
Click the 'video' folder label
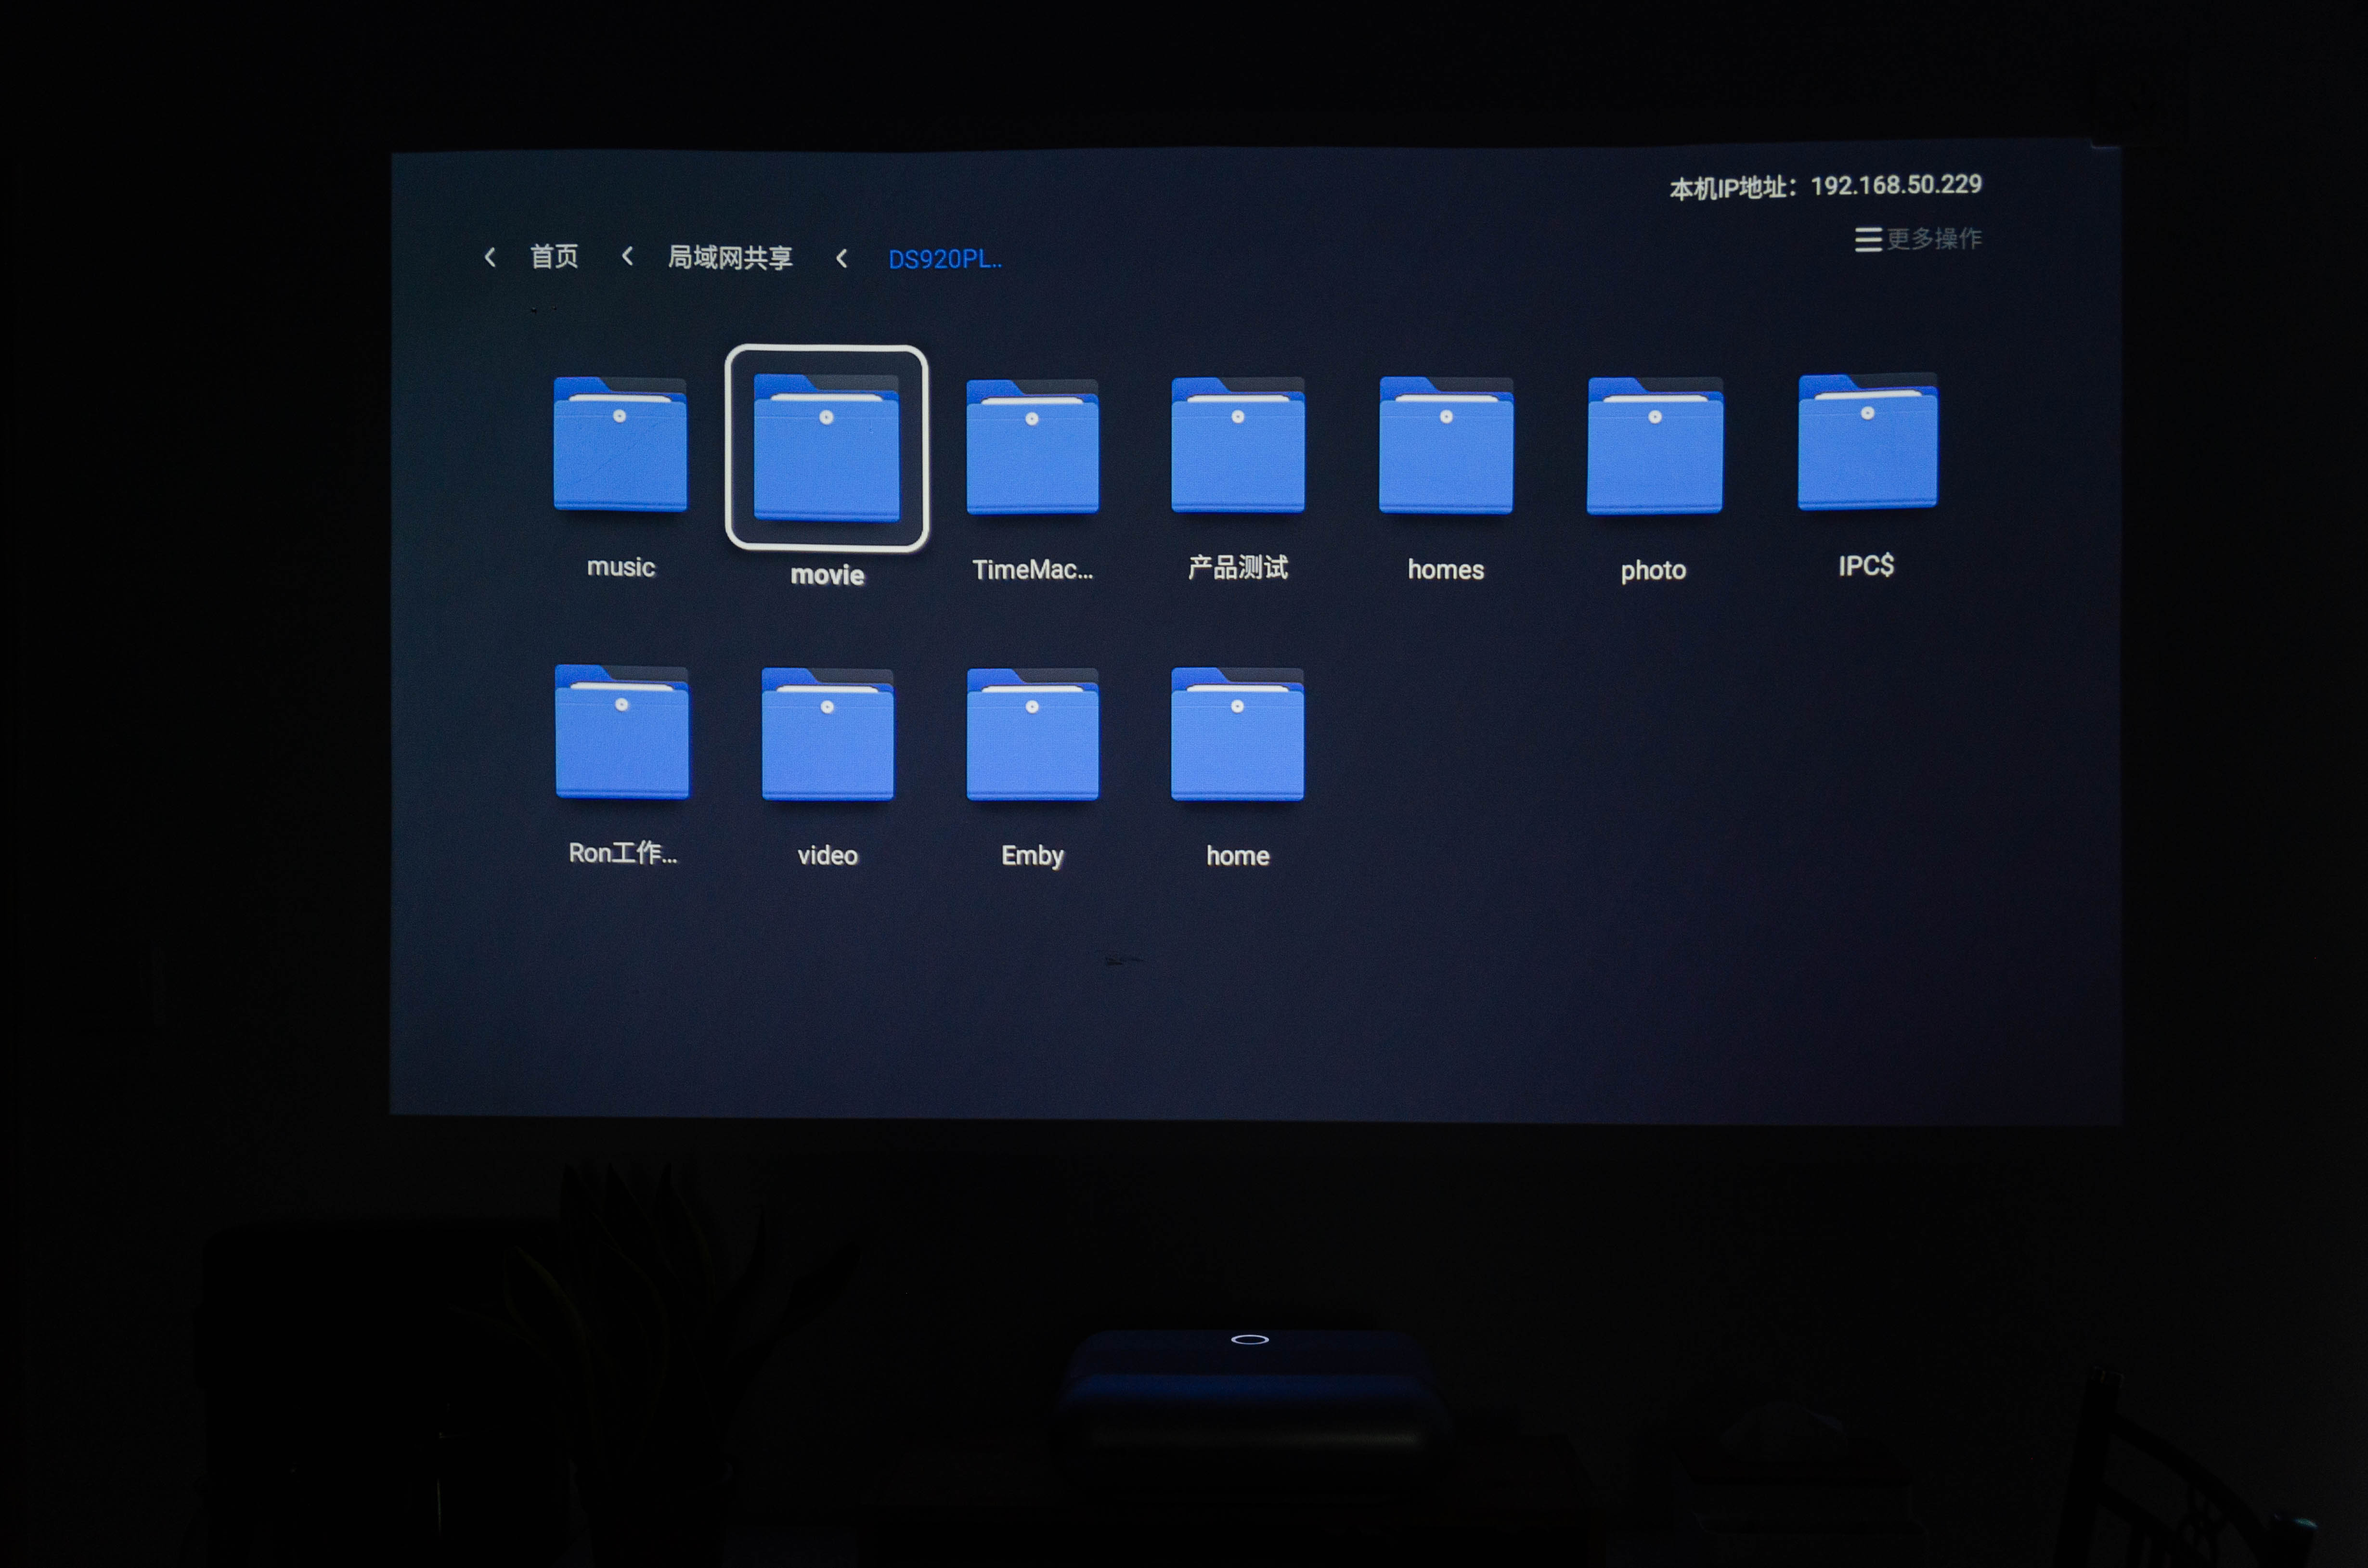tap(828, 855)
